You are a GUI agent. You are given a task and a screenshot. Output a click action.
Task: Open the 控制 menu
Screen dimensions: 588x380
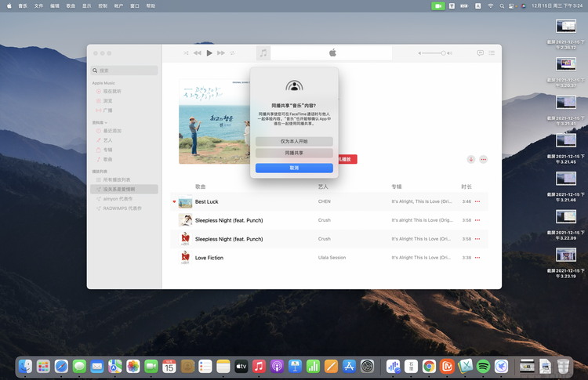coord(103,6)
